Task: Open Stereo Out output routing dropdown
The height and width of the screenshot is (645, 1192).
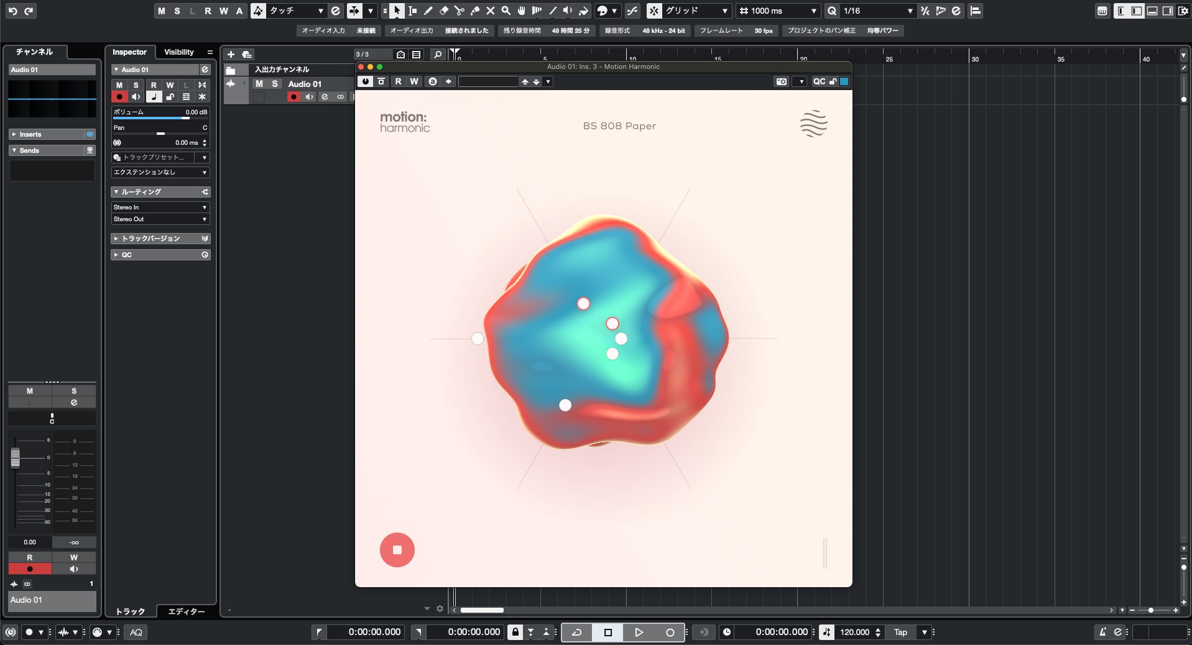Action: pos(160,219)
